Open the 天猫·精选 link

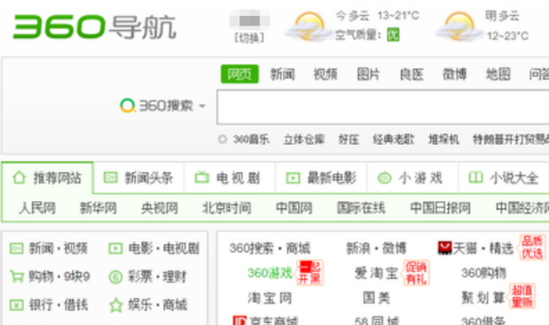point(483,248)
